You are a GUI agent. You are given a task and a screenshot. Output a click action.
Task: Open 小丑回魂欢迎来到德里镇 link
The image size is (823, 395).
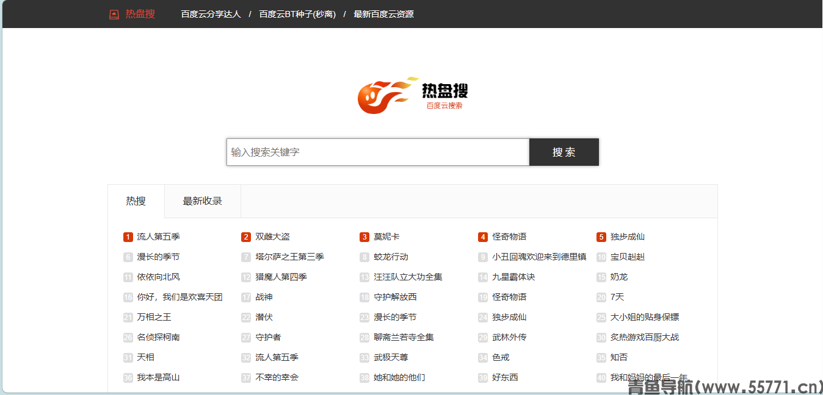point(539,257)
